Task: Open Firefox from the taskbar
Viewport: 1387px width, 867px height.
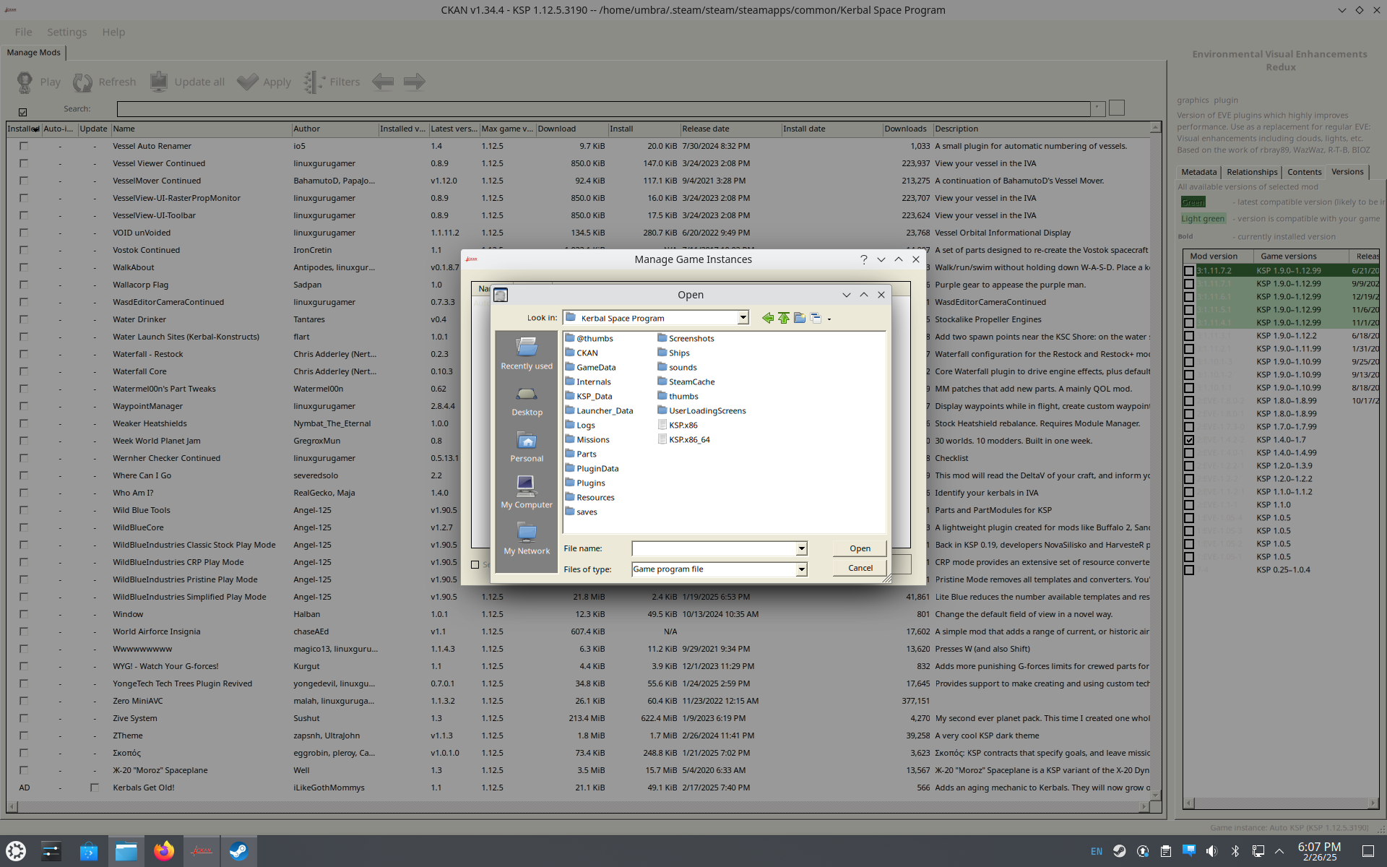Action: [163, 851]
